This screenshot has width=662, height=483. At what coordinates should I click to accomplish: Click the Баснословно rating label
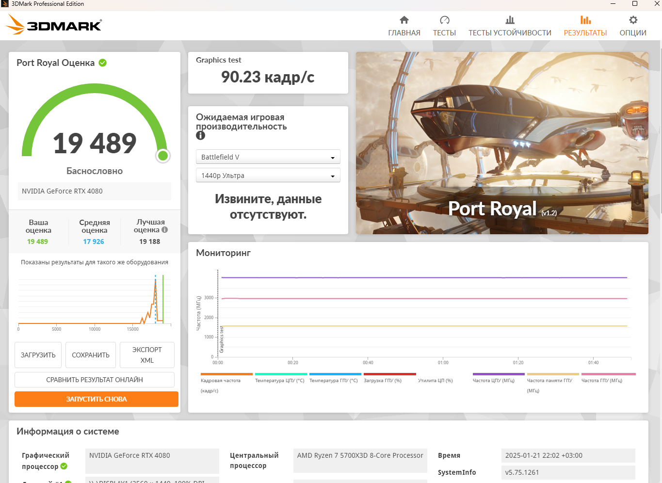[x=95, y=171]
